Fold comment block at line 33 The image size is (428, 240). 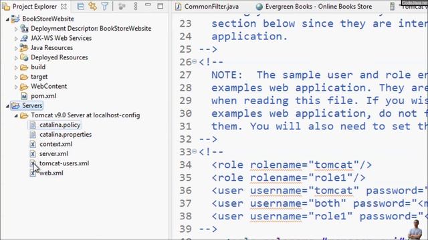pyautogui.click(x=195, y=151)
